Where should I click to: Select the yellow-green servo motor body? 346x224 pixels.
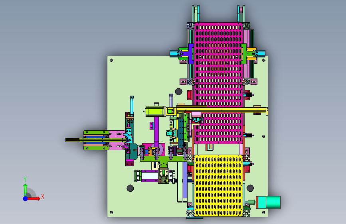155,111
